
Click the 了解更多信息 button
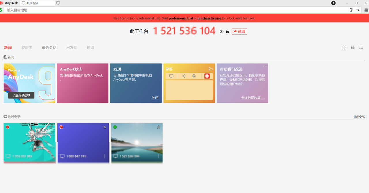coord(21,95)
